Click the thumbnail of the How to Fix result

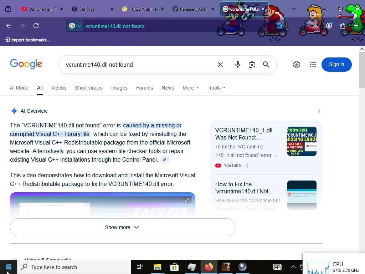pos(302,195)
